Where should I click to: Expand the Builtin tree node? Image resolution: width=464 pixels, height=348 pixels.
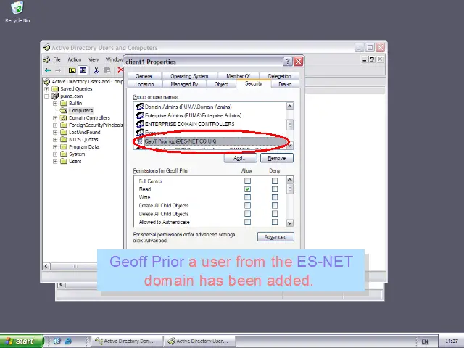tap(55, 103)
